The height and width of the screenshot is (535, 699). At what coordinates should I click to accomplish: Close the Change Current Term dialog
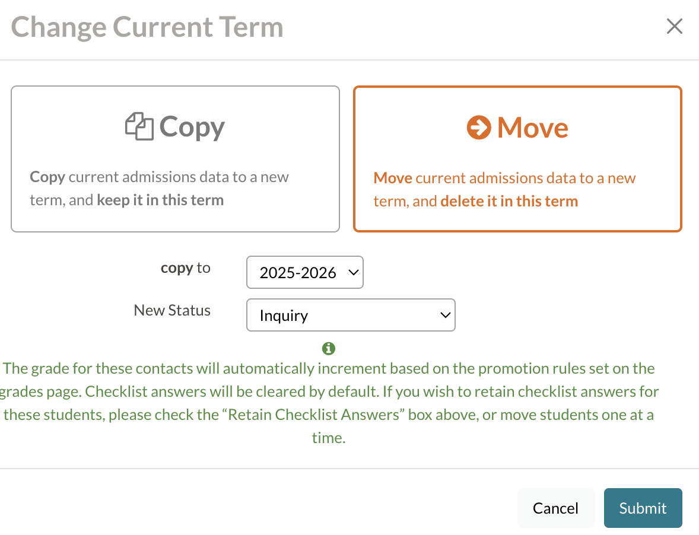[674, 27]
